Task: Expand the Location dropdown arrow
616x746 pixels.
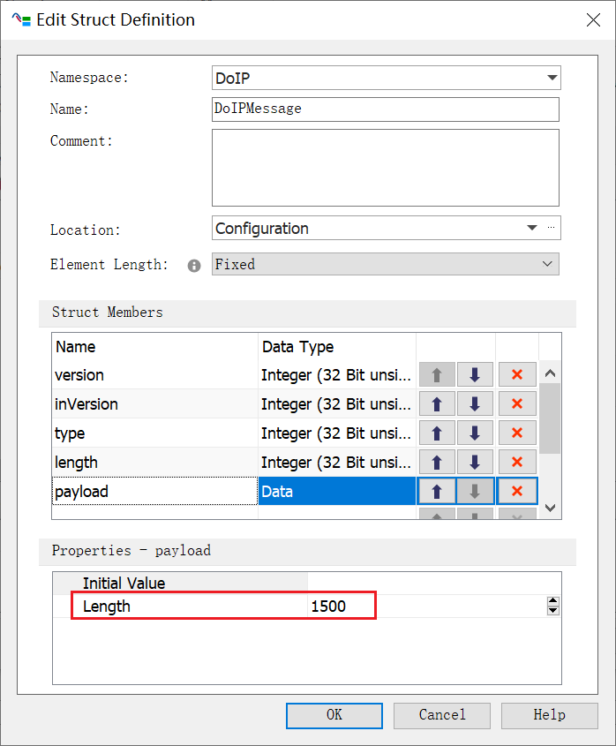Action: [532, 228]
